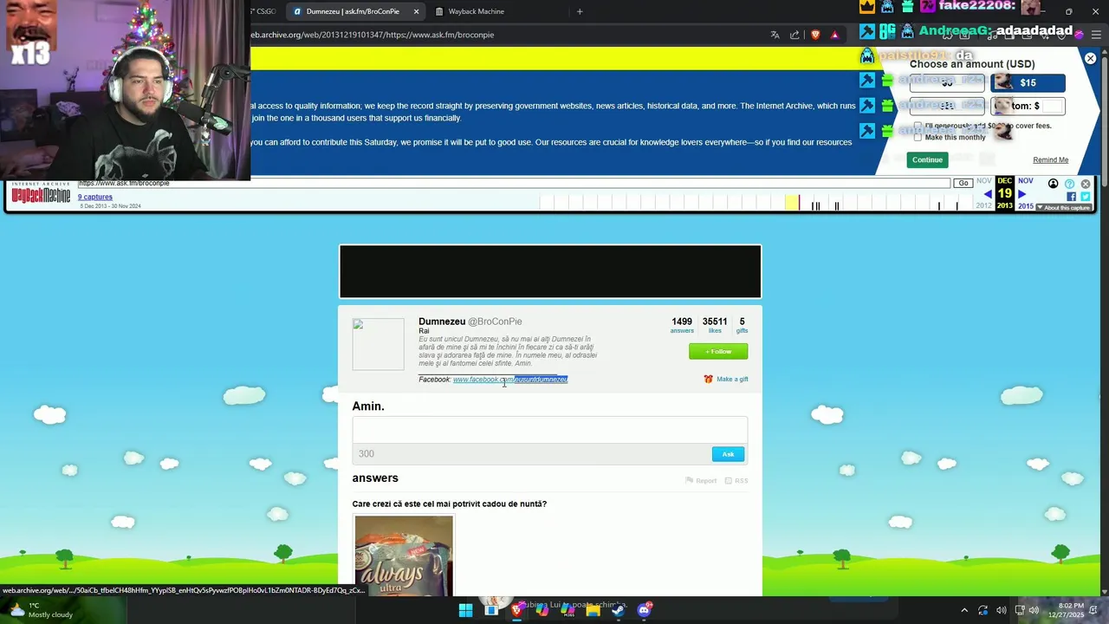1109x624 pixels.
Task: Share capture on Facebook icon
Action: tap(1071, 197)
